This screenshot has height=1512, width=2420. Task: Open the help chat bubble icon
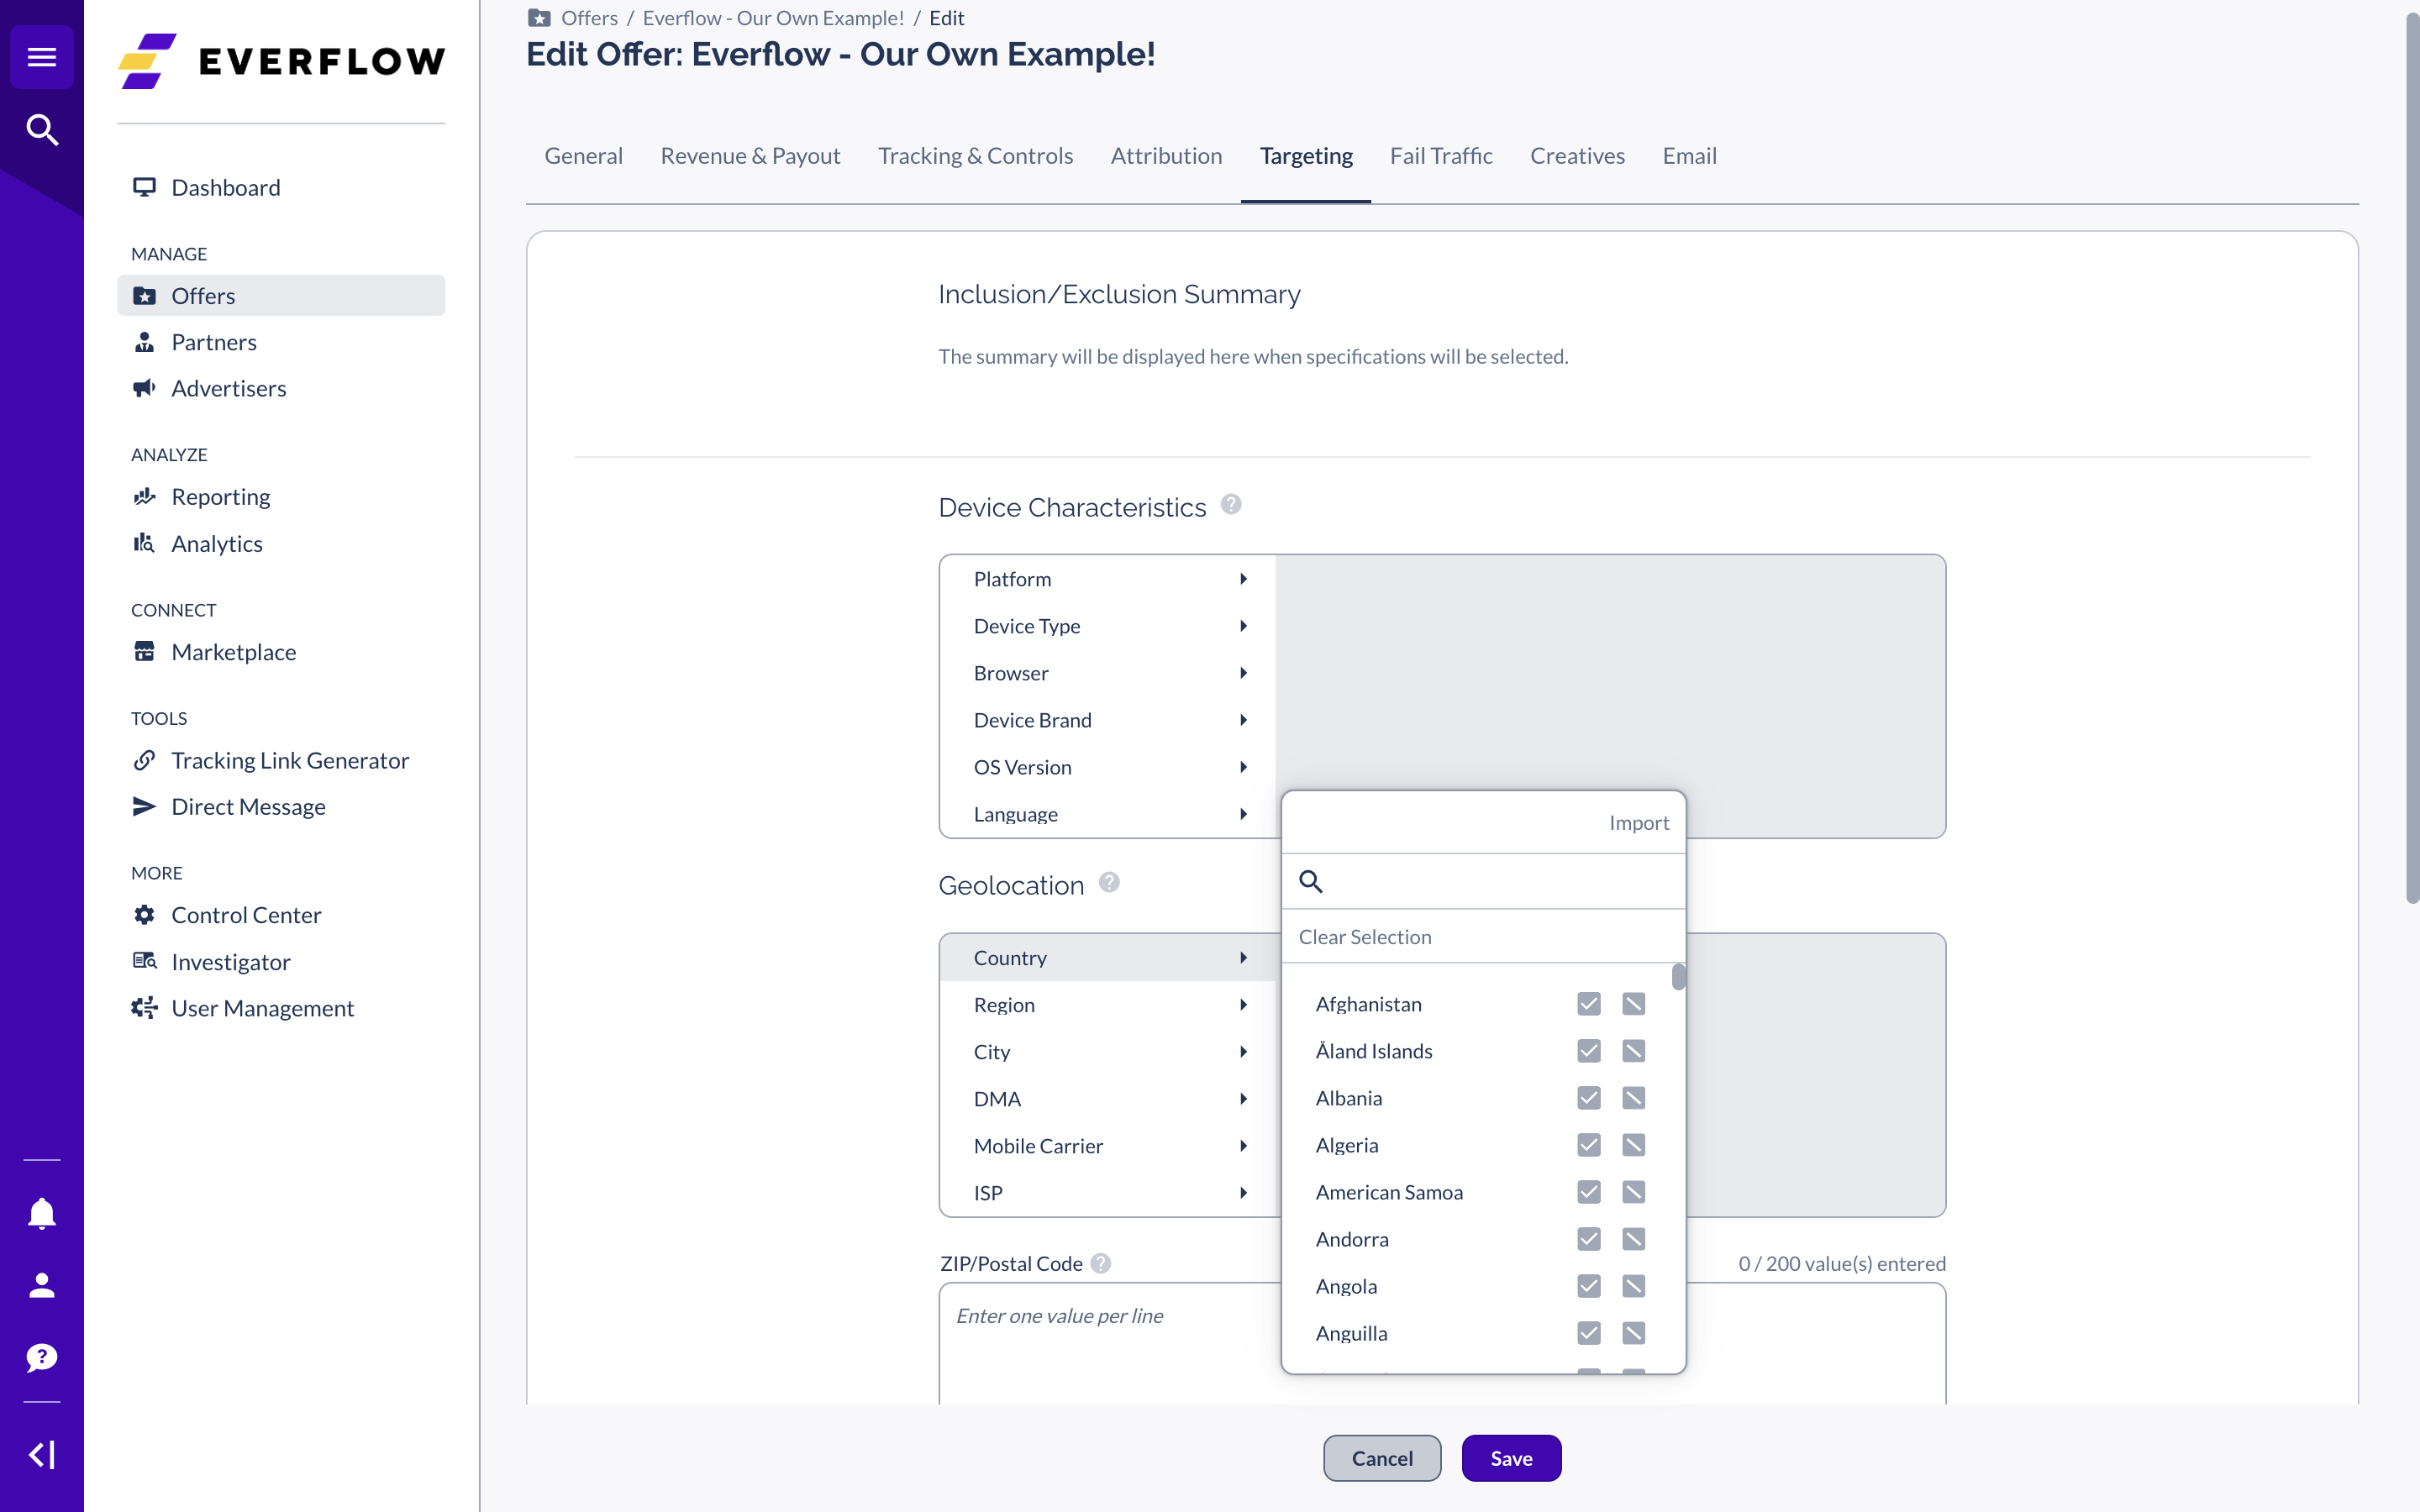[41, 1357]
